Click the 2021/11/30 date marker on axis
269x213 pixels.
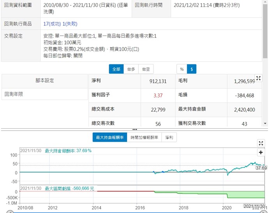click(253, 206)
